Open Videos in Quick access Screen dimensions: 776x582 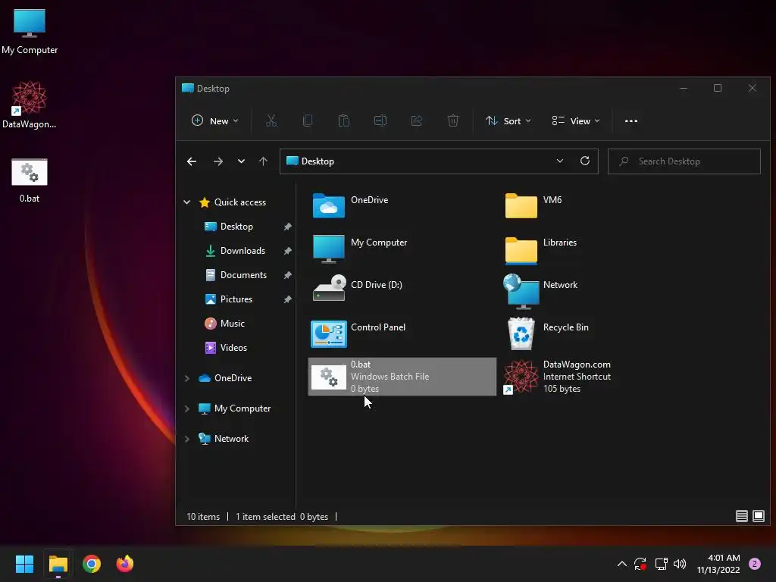(x=233, y=347)
